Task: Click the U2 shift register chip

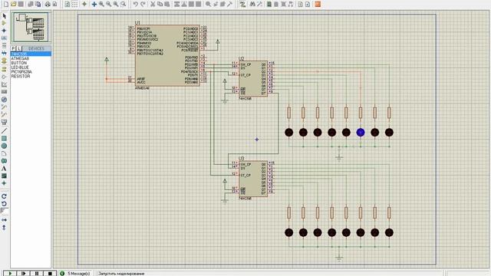Action: click(x=253, y=78)
